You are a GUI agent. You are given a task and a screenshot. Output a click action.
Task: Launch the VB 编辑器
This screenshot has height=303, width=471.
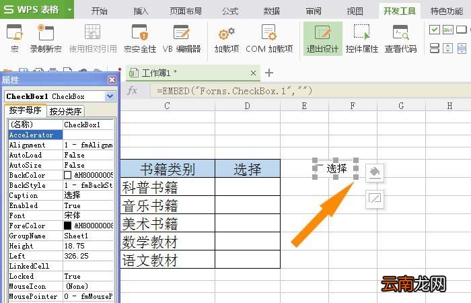tap(182, 39)
